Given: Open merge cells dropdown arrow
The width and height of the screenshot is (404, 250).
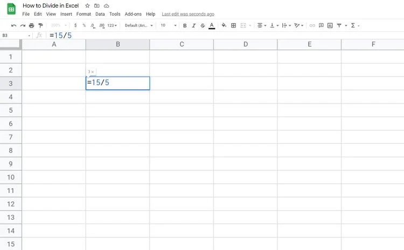Looking at the screenshot, I should (x=250, y=25).
